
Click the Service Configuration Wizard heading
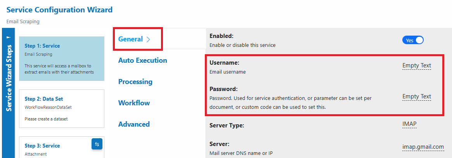tap(59, 10)
